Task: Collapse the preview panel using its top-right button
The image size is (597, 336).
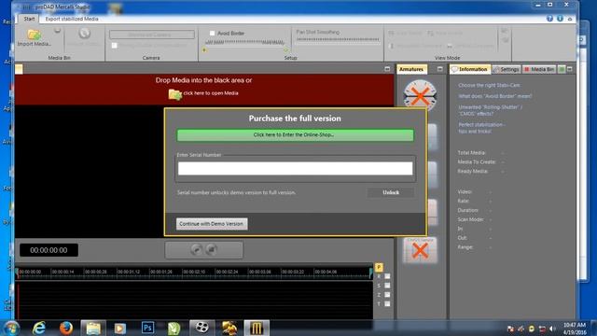Action: point(387,69)
